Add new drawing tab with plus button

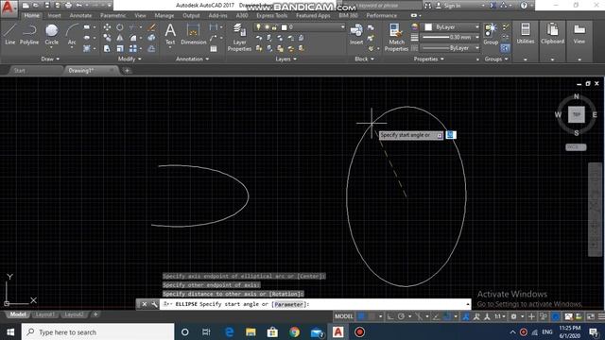[x=127, y=71]
